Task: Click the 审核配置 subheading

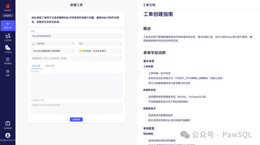Action: 149,128
